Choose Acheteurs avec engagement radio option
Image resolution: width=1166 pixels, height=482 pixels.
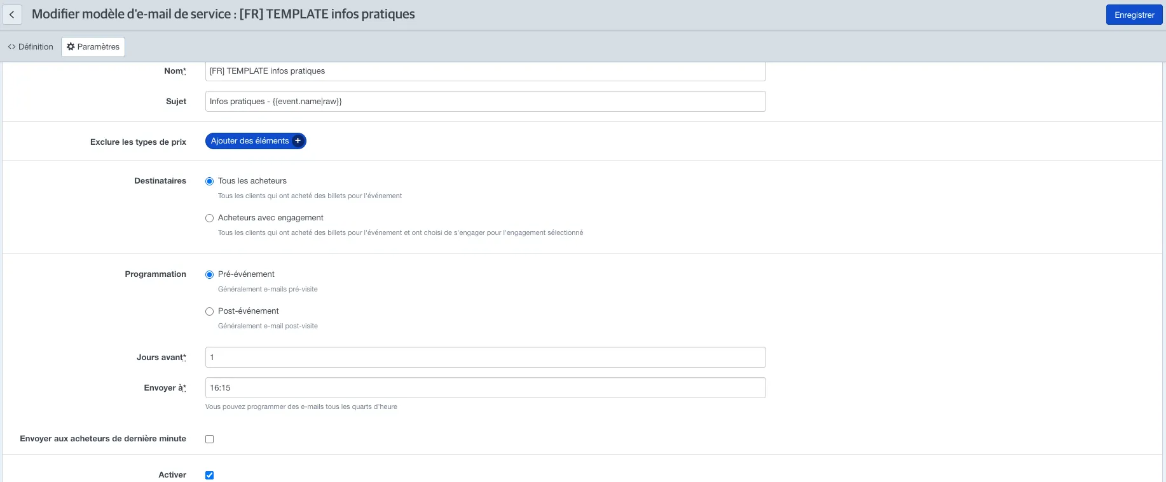click(209, 218)
